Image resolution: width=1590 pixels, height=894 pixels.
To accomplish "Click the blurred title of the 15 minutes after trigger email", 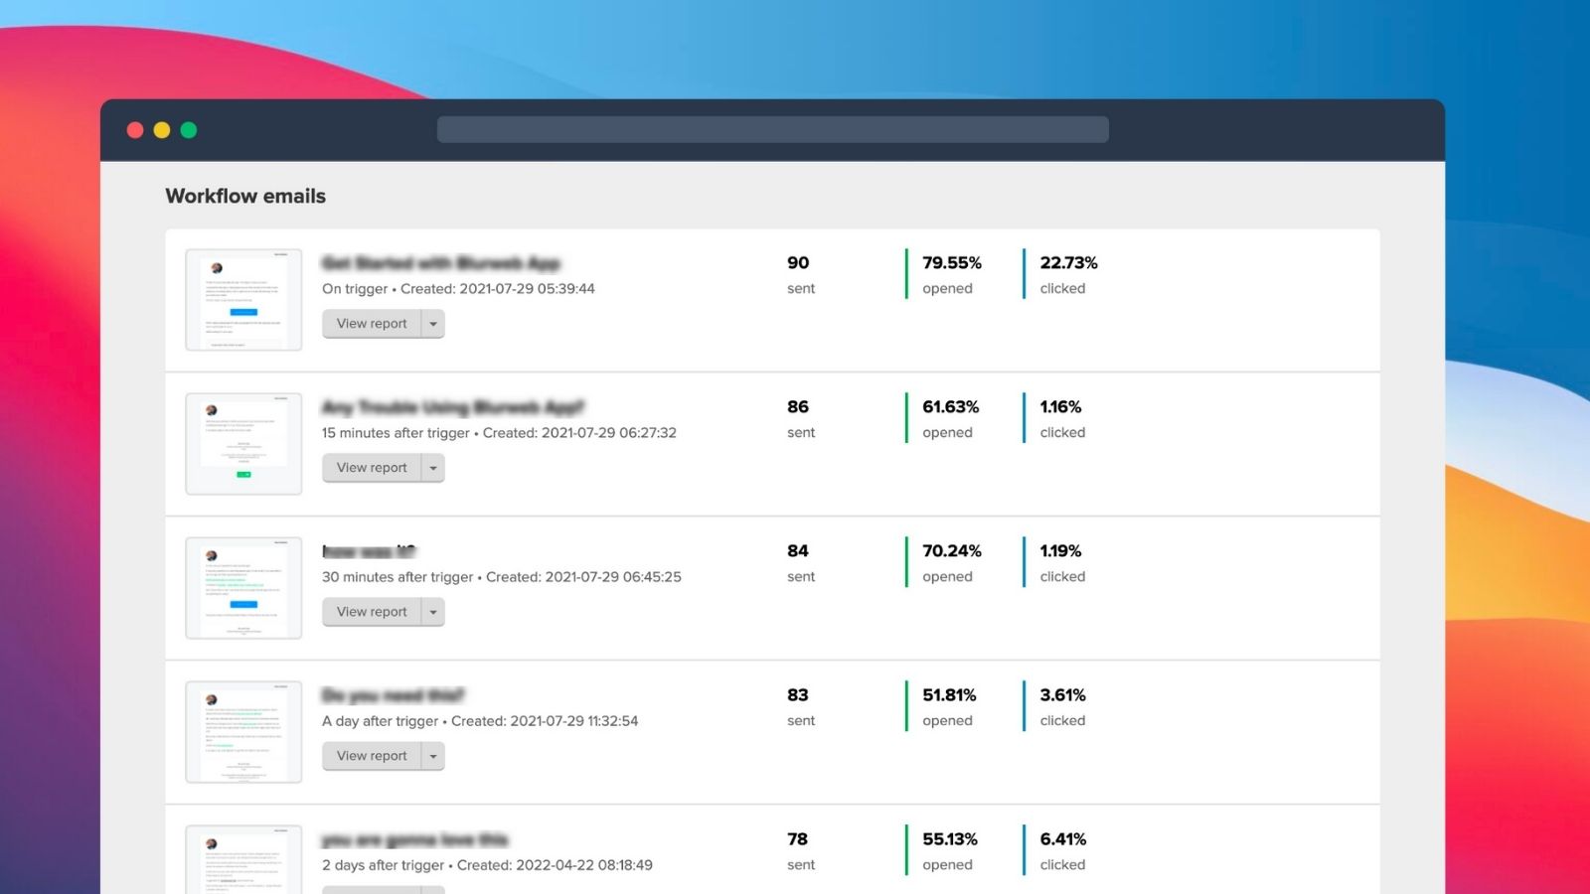I will coord(453,407).
